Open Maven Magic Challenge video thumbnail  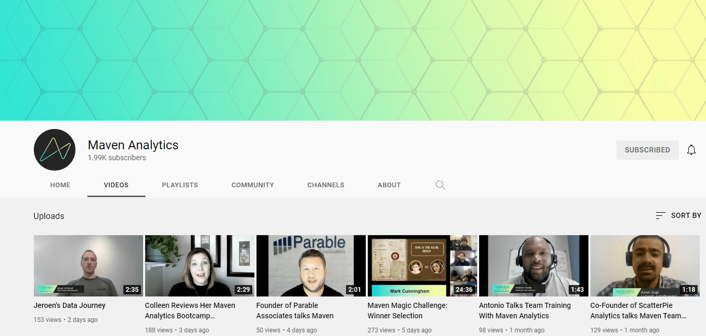(422, 266)
